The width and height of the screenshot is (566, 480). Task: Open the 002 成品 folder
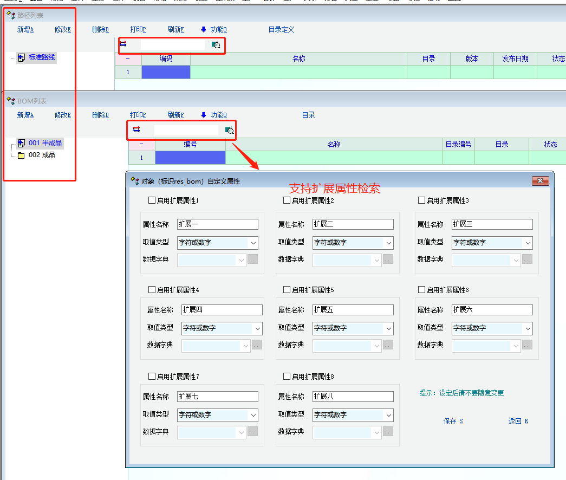pyautogui.click(x=42, y=155)
